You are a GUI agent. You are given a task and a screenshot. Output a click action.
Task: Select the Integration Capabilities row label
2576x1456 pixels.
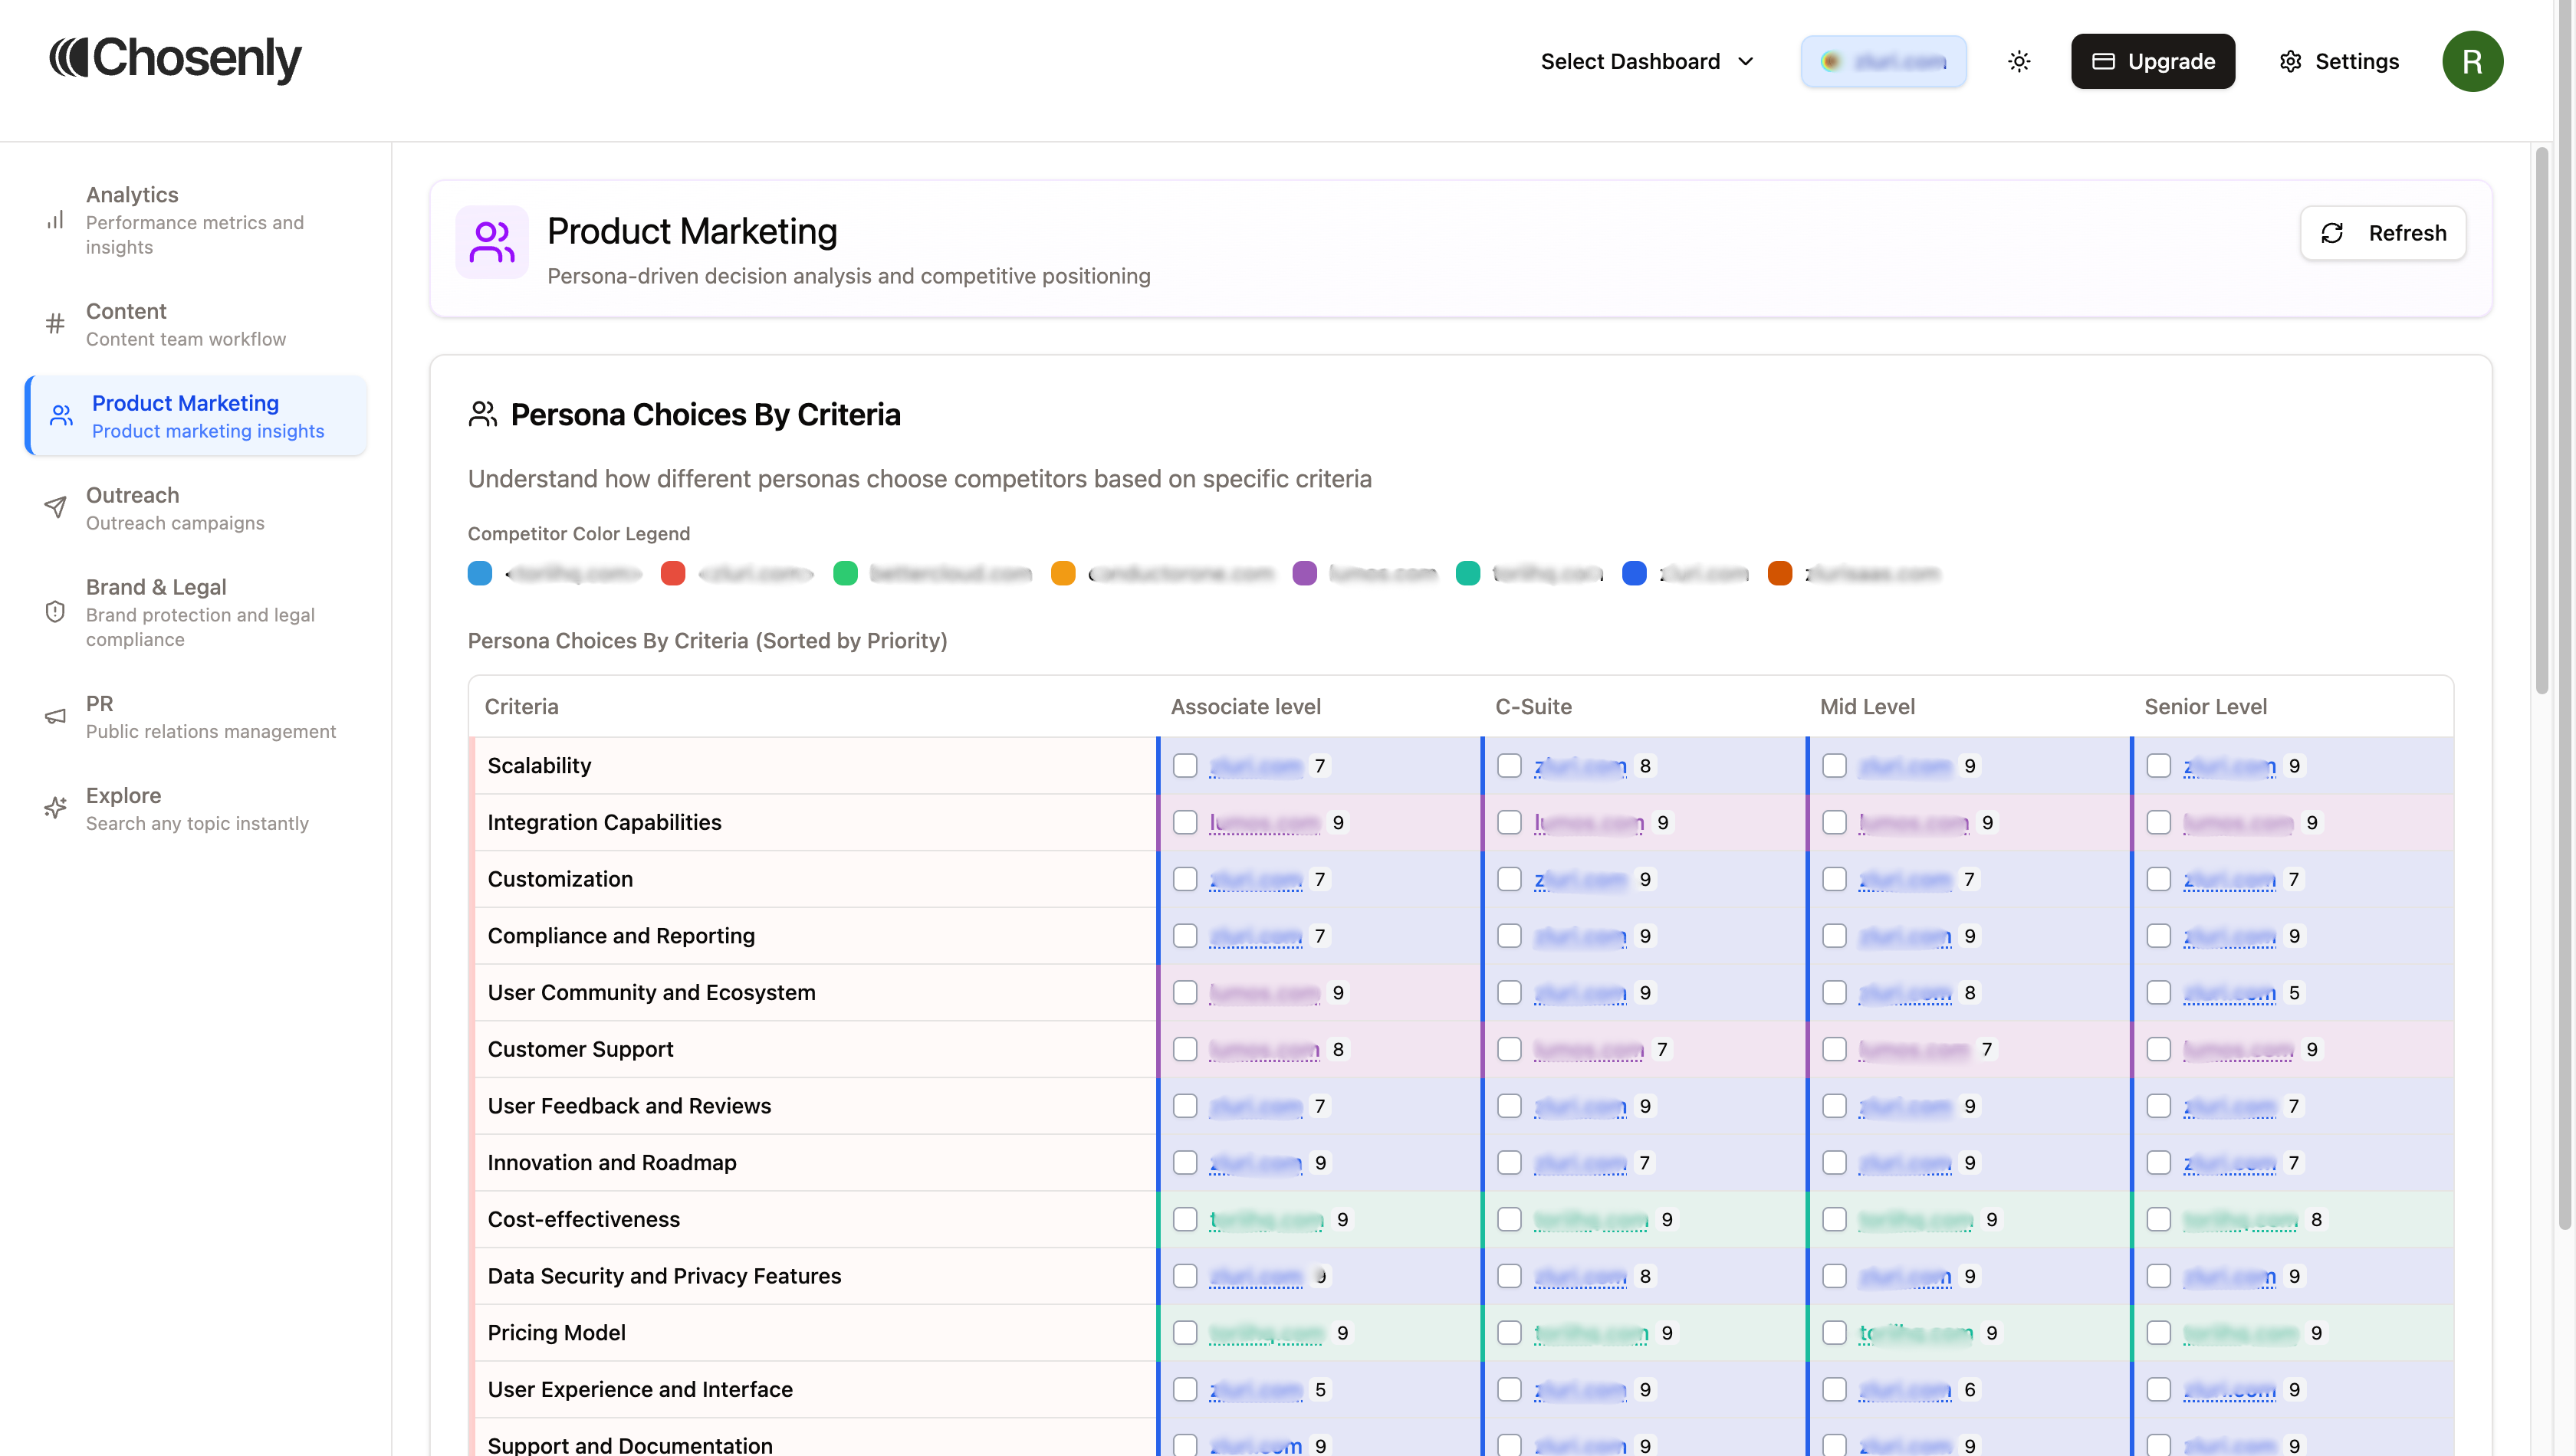tap(604, 823)
